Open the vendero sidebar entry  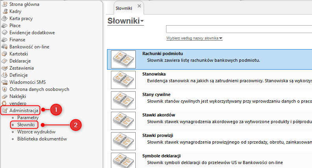(18, 103)
